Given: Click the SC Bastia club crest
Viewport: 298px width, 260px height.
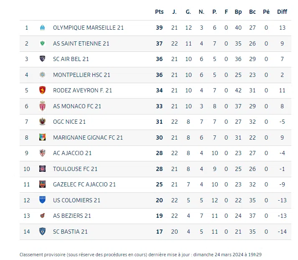Looking at the screenshot, I should click(x=42, y=232).
